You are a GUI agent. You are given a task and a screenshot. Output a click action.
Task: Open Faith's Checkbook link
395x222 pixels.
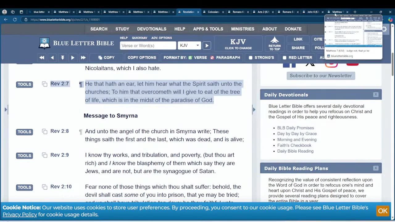click(294, 146)
